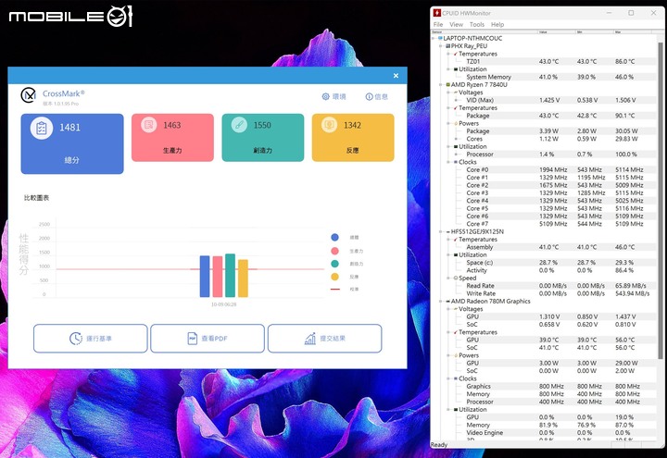Click the AMD Ryzen 7 7840U chip icon
Screen dimensions: 667x458
448,84
